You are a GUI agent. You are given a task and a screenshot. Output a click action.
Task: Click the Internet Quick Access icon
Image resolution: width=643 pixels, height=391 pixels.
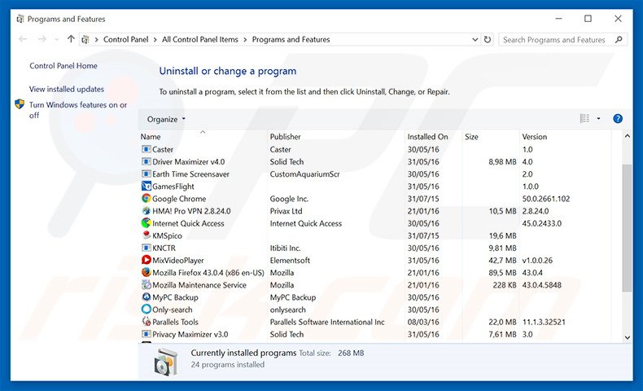(x=146, y=223)
